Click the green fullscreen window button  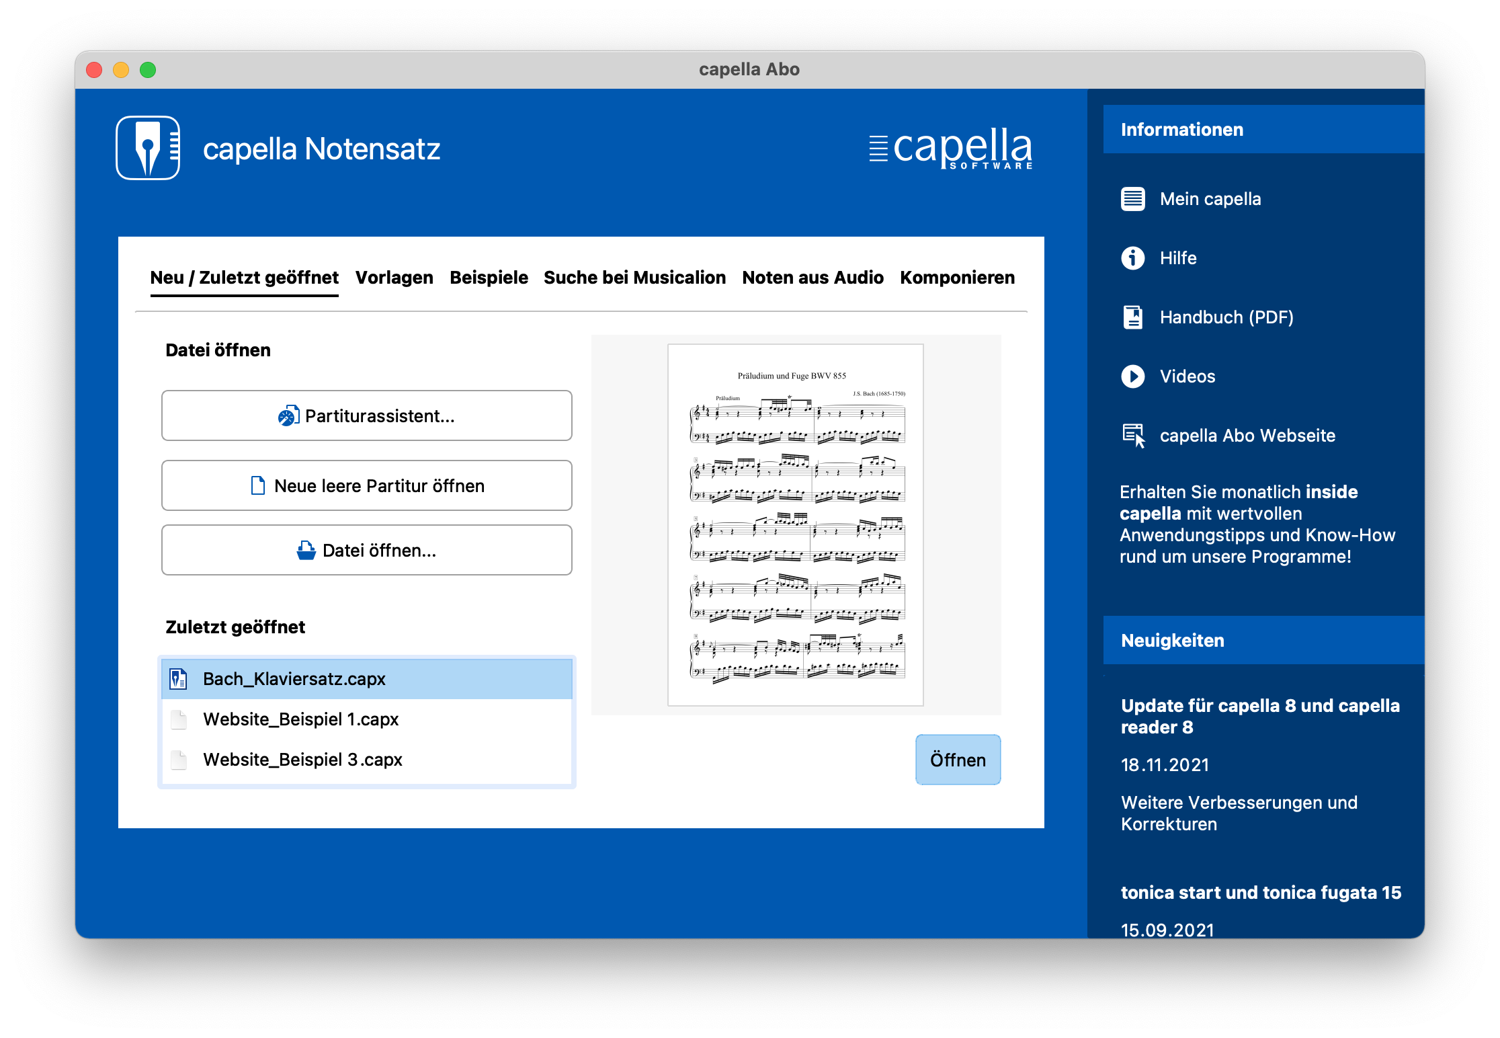click(x=148, y=70)
